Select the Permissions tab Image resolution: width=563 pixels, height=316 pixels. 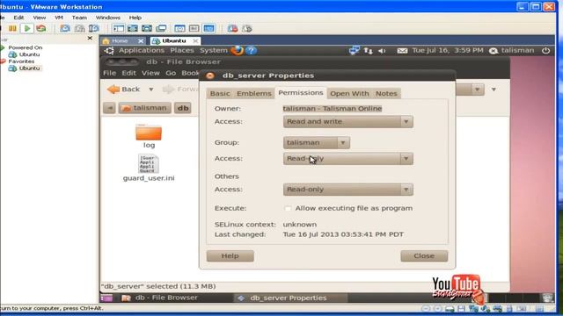click(x=301, y=93)
